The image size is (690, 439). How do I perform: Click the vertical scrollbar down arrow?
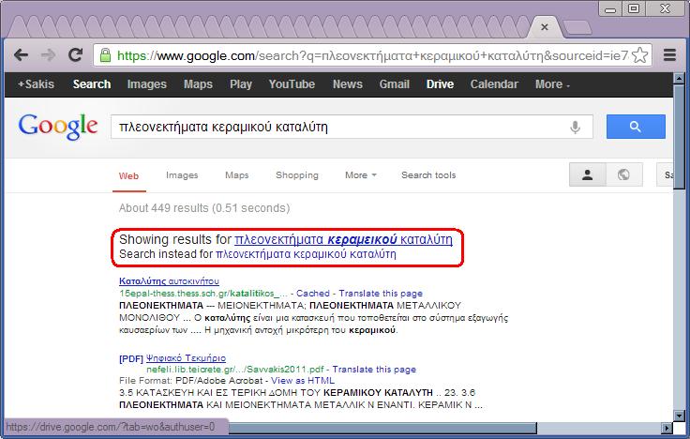pos(679,416)
